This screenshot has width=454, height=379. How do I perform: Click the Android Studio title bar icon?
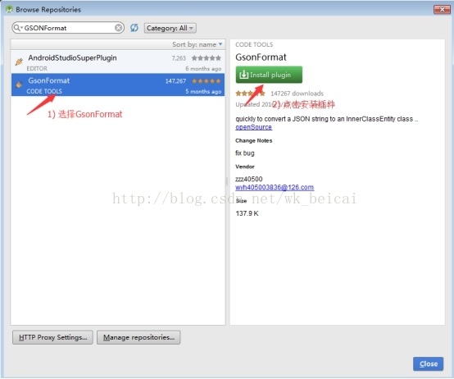[9, 9]
